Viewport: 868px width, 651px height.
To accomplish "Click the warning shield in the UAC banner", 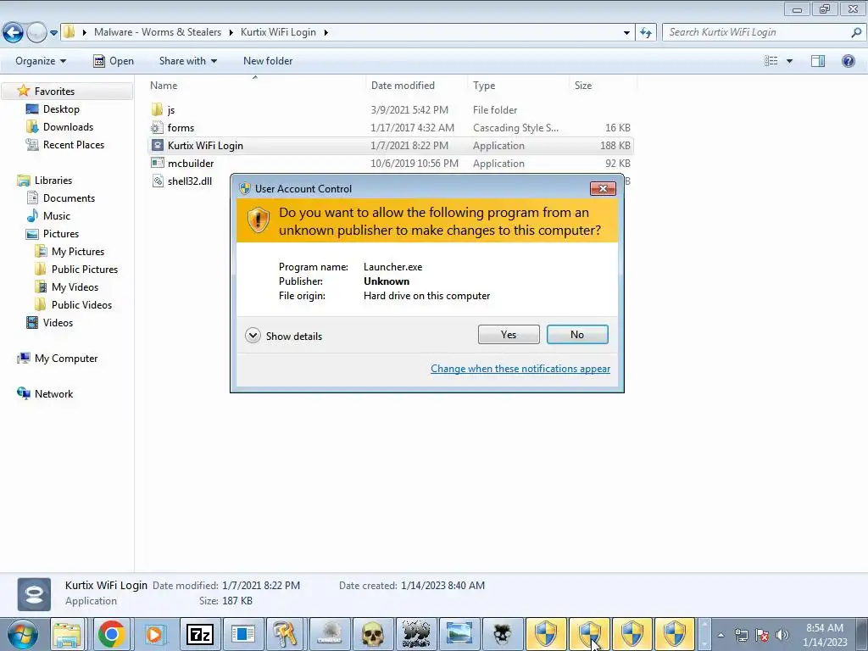I will pyautogui.click(x=258, y=220).
